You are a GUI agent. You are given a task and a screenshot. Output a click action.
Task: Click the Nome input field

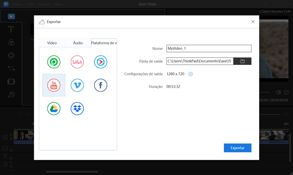point(209,48)
